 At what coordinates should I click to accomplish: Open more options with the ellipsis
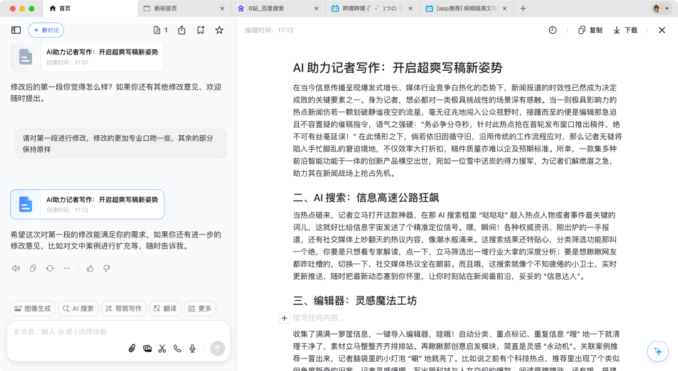[66, 268]
